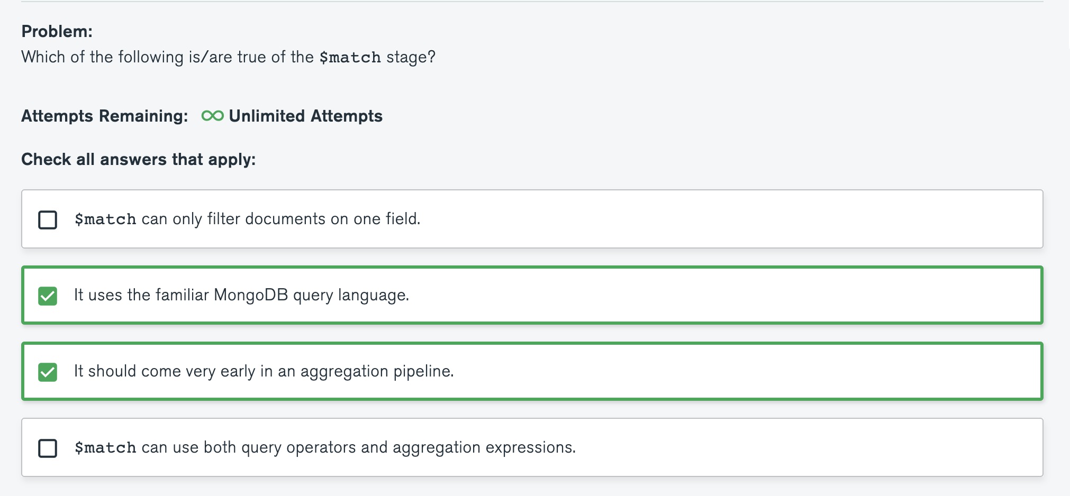
Task: Select the 'can only filter documents on one field' text
Action: pyautogui.click(x=280, y=219)
